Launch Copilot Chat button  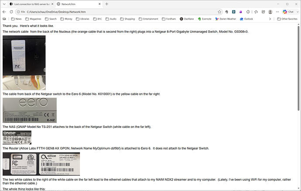288,12
